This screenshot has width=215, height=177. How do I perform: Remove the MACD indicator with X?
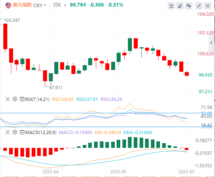(x=8, y=132)
